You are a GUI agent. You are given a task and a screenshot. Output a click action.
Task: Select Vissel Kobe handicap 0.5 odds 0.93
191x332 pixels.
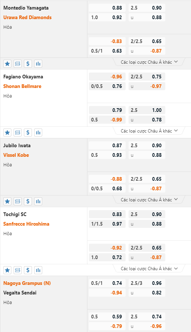(x=107, y=155)
